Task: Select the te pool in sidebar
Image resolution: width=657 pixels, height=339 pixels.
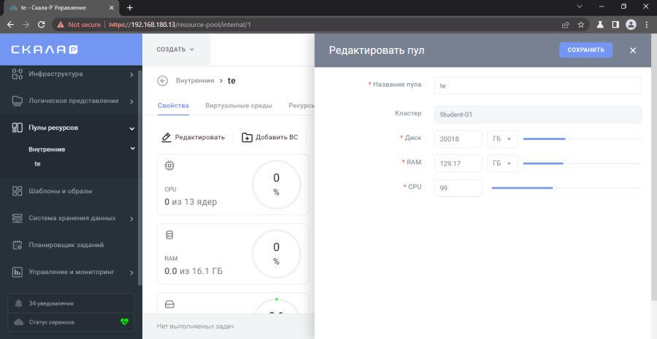Action: point(37,164)
